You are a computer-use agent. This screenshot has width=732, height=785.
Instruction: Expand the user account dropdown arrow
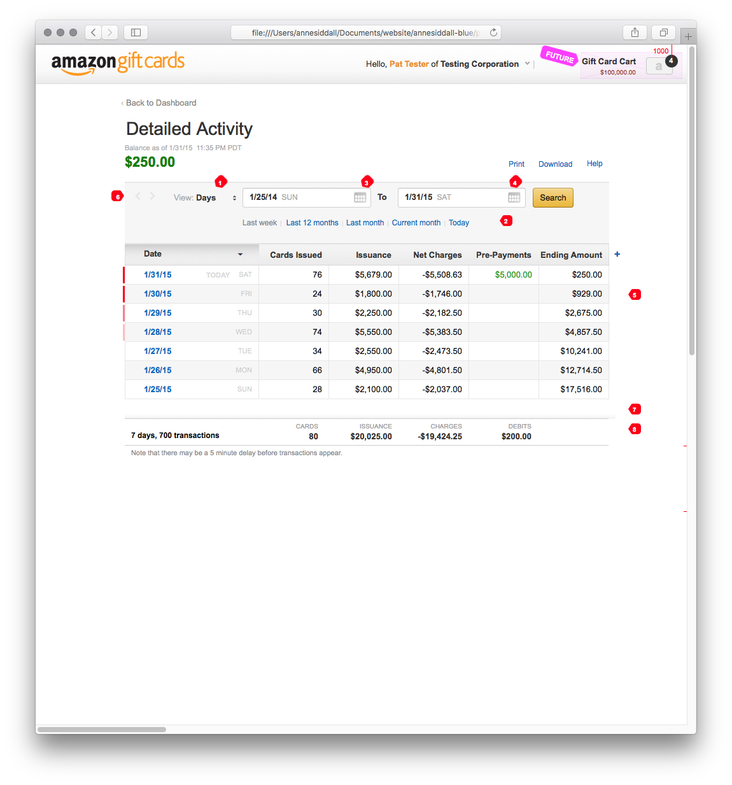(527, 64)
